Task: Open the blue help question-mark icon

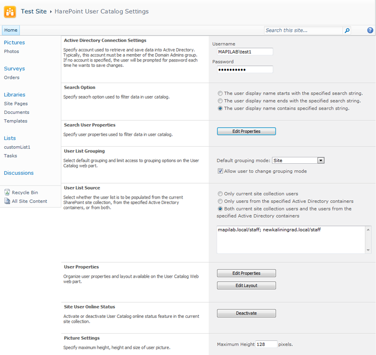Action: coord(370,30)
